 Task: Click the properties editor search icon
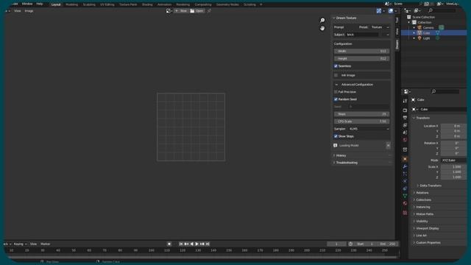coord(433,91)
